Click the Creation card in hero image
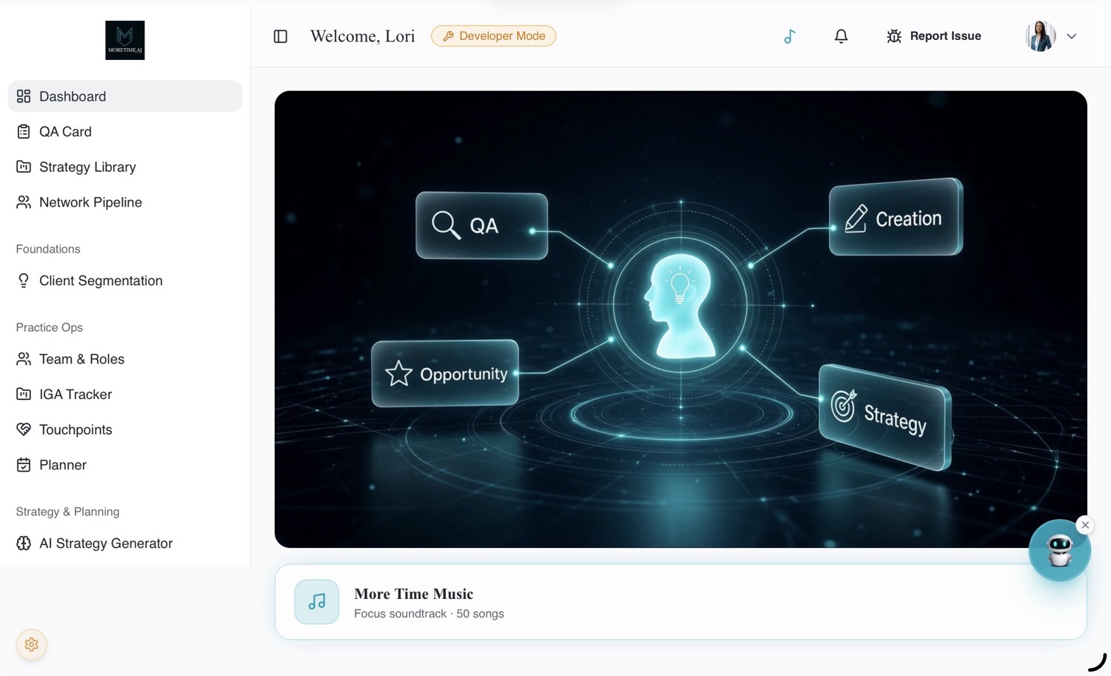 (x=895, y=218)
